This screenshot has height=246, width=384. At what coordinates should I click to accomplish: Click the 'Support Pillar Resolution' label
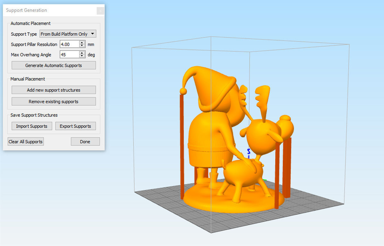coord(34,44)
